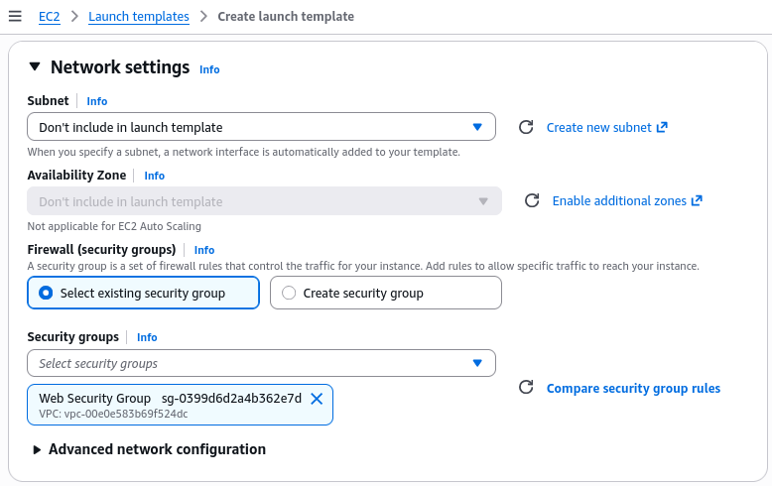The height and width of the screenshot is (486, 772).
Task: Remove Web Security Group selection
Action: pos(318,399)
